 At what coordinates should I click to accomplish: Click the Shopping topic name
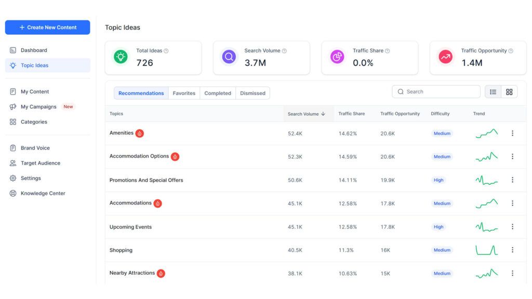point(121,250)
